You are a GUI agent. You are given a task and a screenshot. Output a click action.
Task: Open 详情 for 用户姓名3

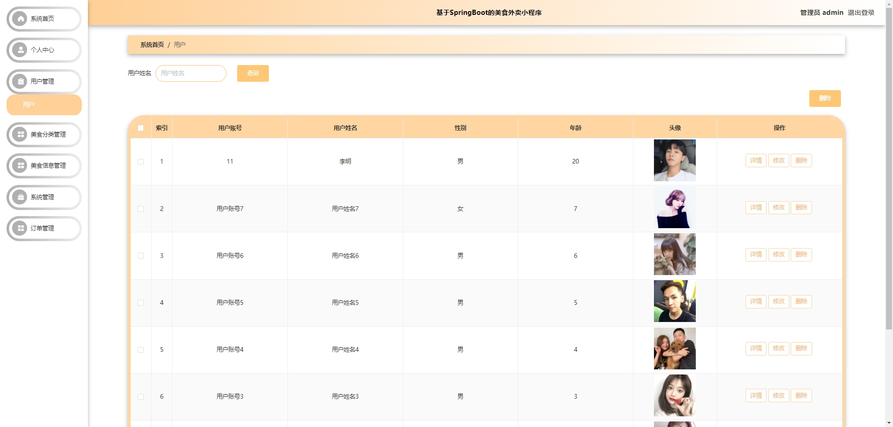756,396
